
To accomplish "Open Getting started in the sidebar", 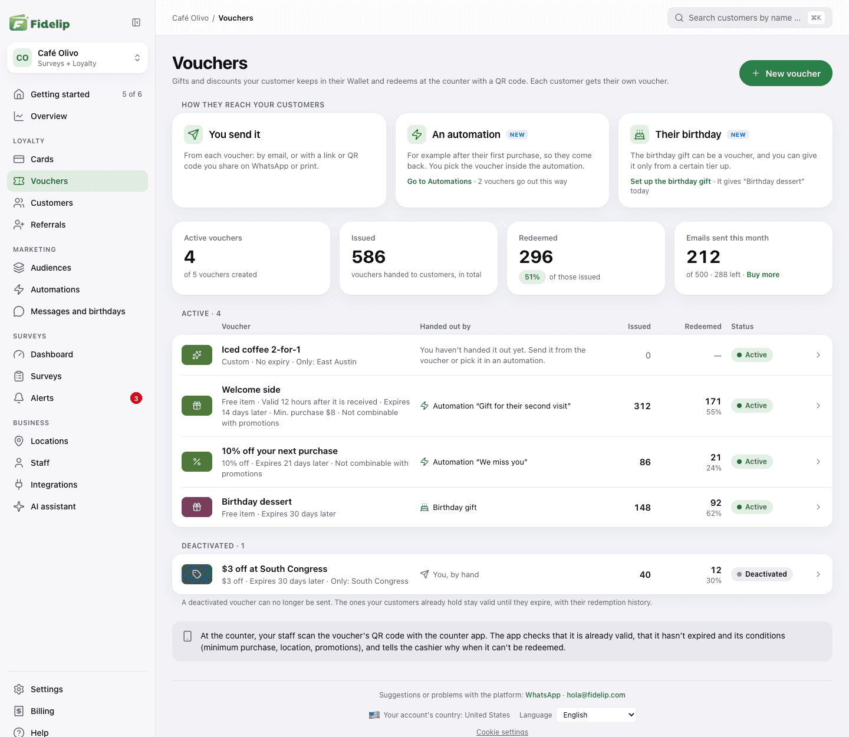I will [77, 94].
